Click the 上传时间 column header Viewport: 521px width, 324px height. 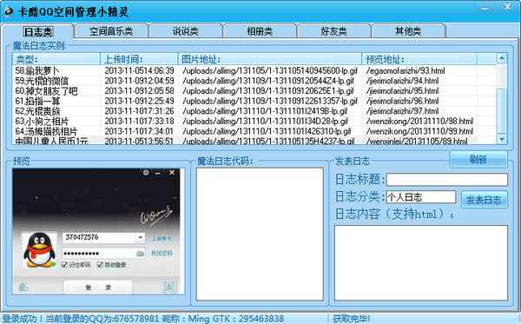(139, 59)
